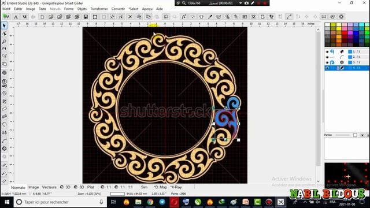
Task: Click the text 'A' toolbar icon
Action: (16, 17)
